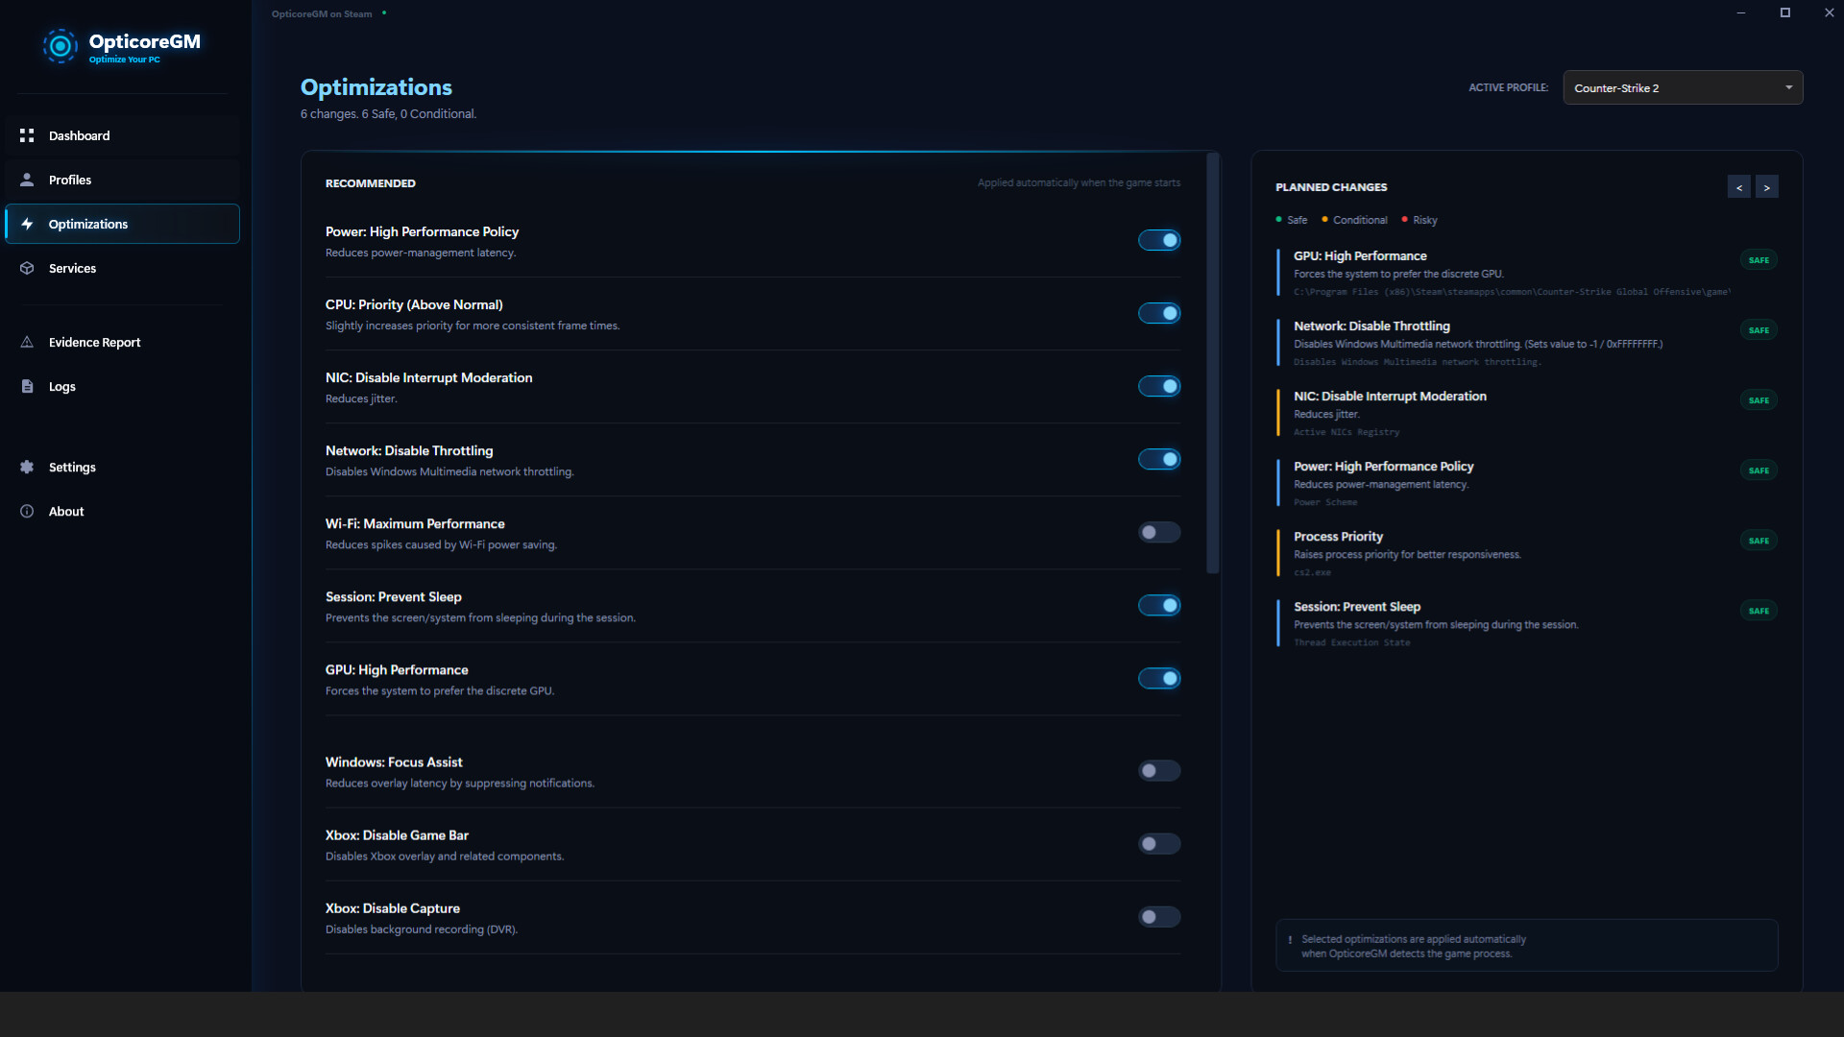Disable Power: High Performance Policy toggle

[x=1158, y=240]
